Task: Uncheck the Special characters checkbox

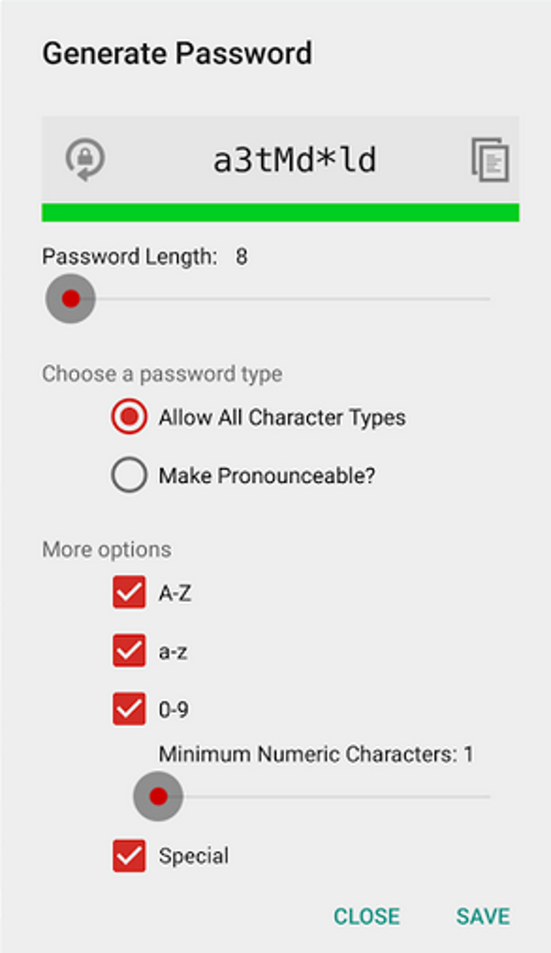Action: pyautogui.click(x=130, y=856)
